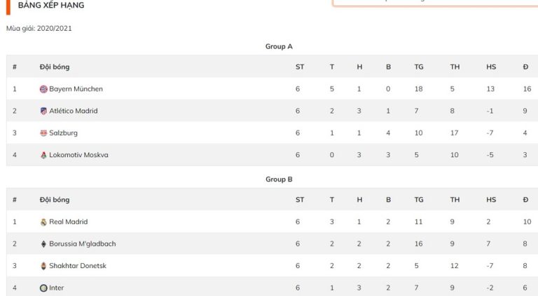The width and height of the screenshot is (538, 296).
Task: Click the Borussia M'gladbach crest icon
Action: (43, 244)
